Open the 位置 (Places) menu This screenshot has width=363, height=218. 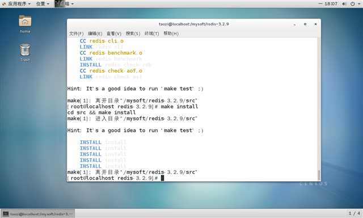coord(43,4)
